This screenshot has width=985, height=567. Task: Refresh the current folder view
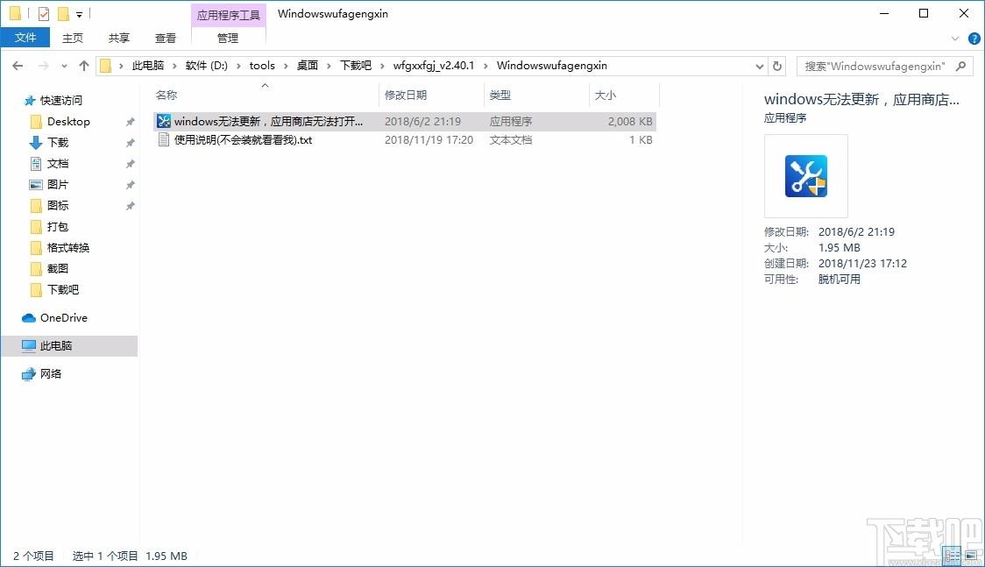tap(777, 66)
